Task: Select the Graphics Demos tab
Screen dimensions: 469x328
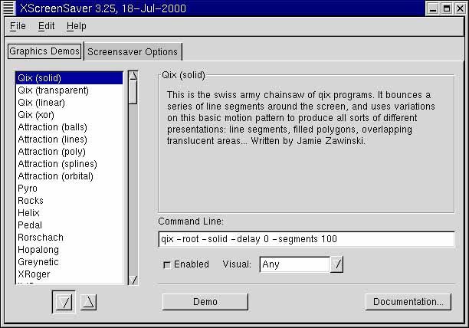Action: [x=44, y=51]
